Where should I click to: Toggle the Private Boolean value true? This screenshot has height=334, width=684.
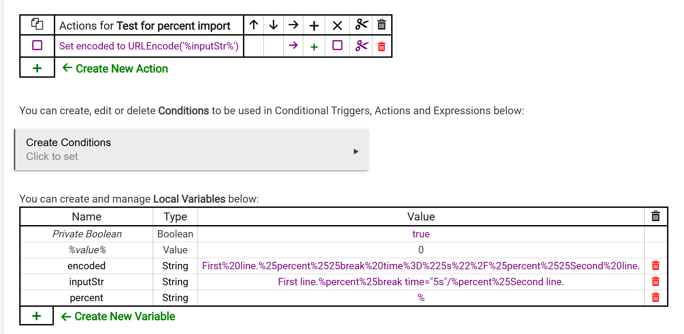pos(421,234)
